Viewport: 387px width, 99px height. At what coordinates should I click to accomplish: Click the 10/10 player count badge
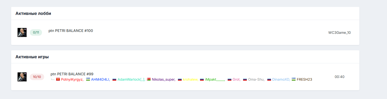(37, 77)
